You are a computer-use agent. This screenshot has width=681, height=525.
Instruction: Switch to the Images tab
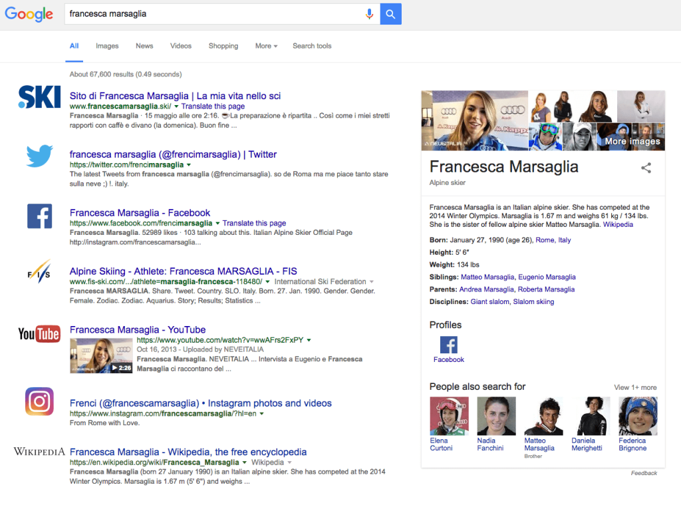tap(107, 46)
